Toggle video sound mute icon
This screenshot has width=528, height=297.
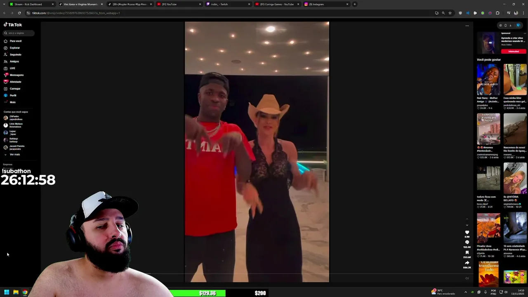(x=467, y=278)
